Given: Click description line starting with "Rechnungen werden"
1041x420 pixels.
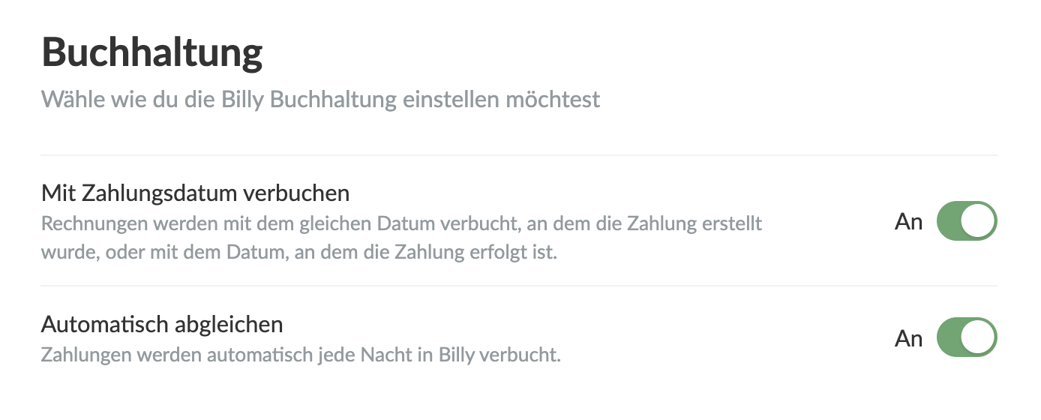Looking at the screenshot, I should point(401,224).
